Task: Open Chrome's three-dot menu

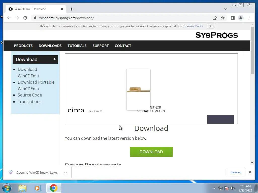Action: pos(249,18)
